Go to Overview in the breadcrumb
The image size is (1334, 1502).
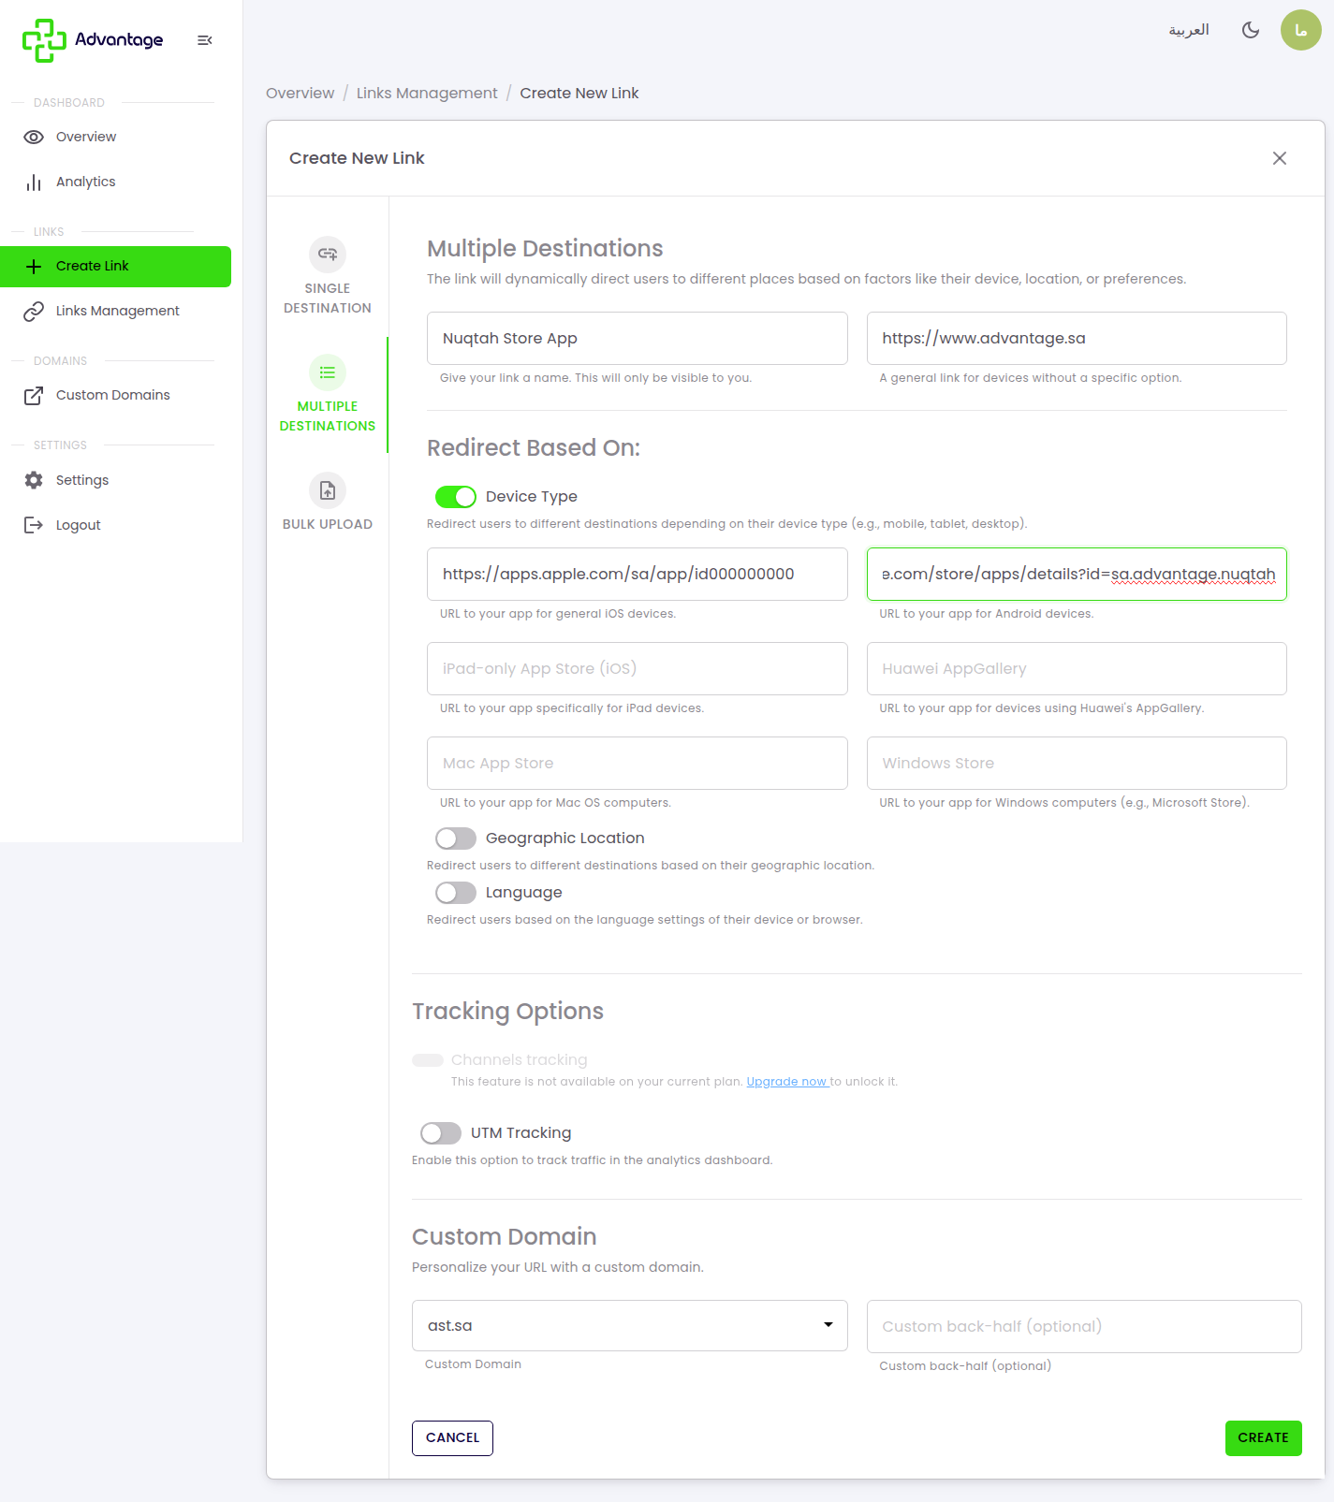click(300, 94)
